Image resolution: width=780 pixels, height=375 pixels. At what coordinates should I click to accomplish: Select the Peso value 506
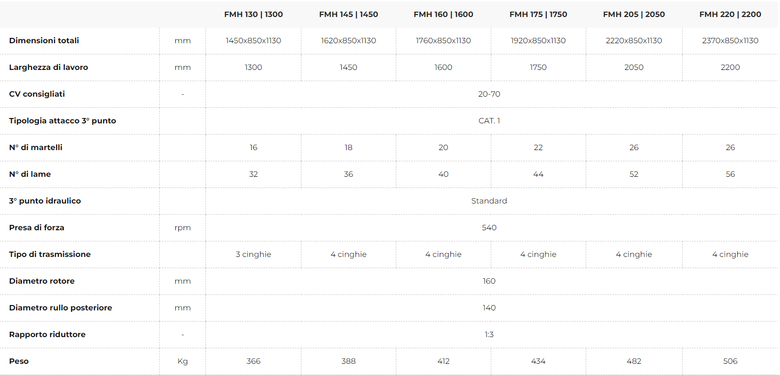tap(730, 361)
